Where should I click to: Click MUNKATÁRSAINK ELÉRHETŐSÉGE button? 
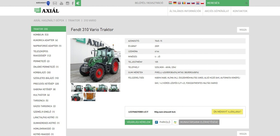click(x=199, y=122)
